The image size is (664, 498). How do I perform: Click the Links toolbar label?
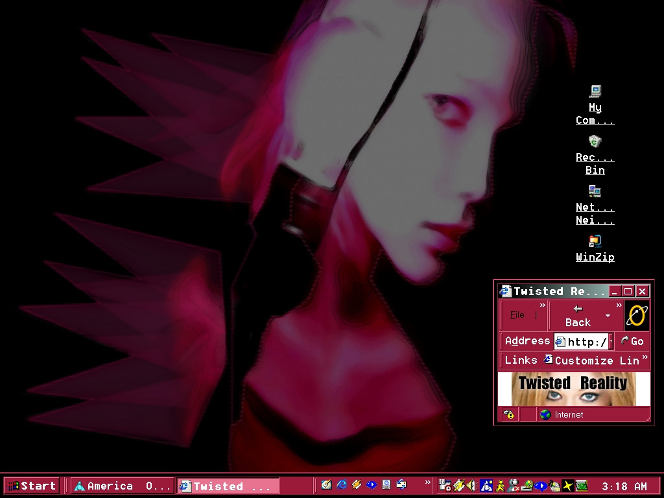tap(521, 361)
